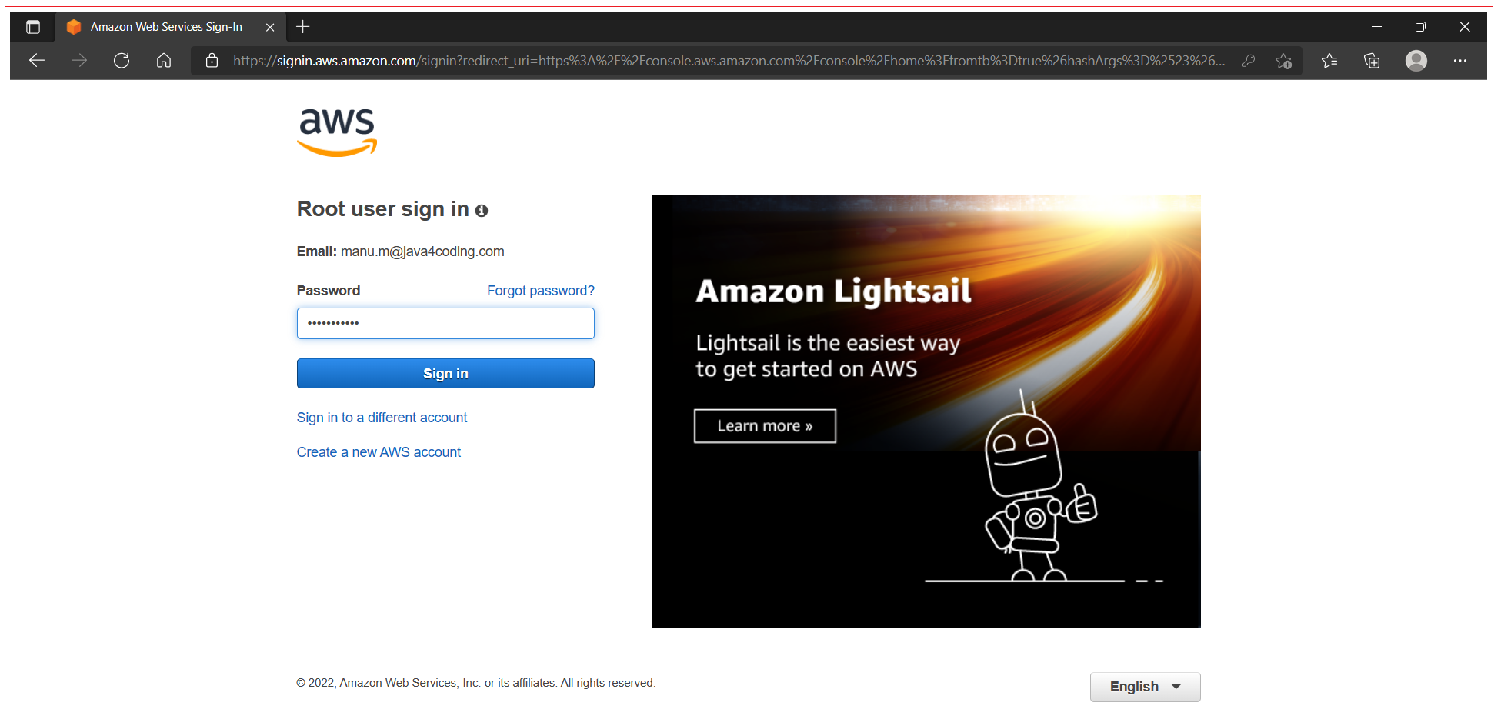The image size is (1501, 716).
Task: Reload the page with refresh icon
Action: coord(122,61)
